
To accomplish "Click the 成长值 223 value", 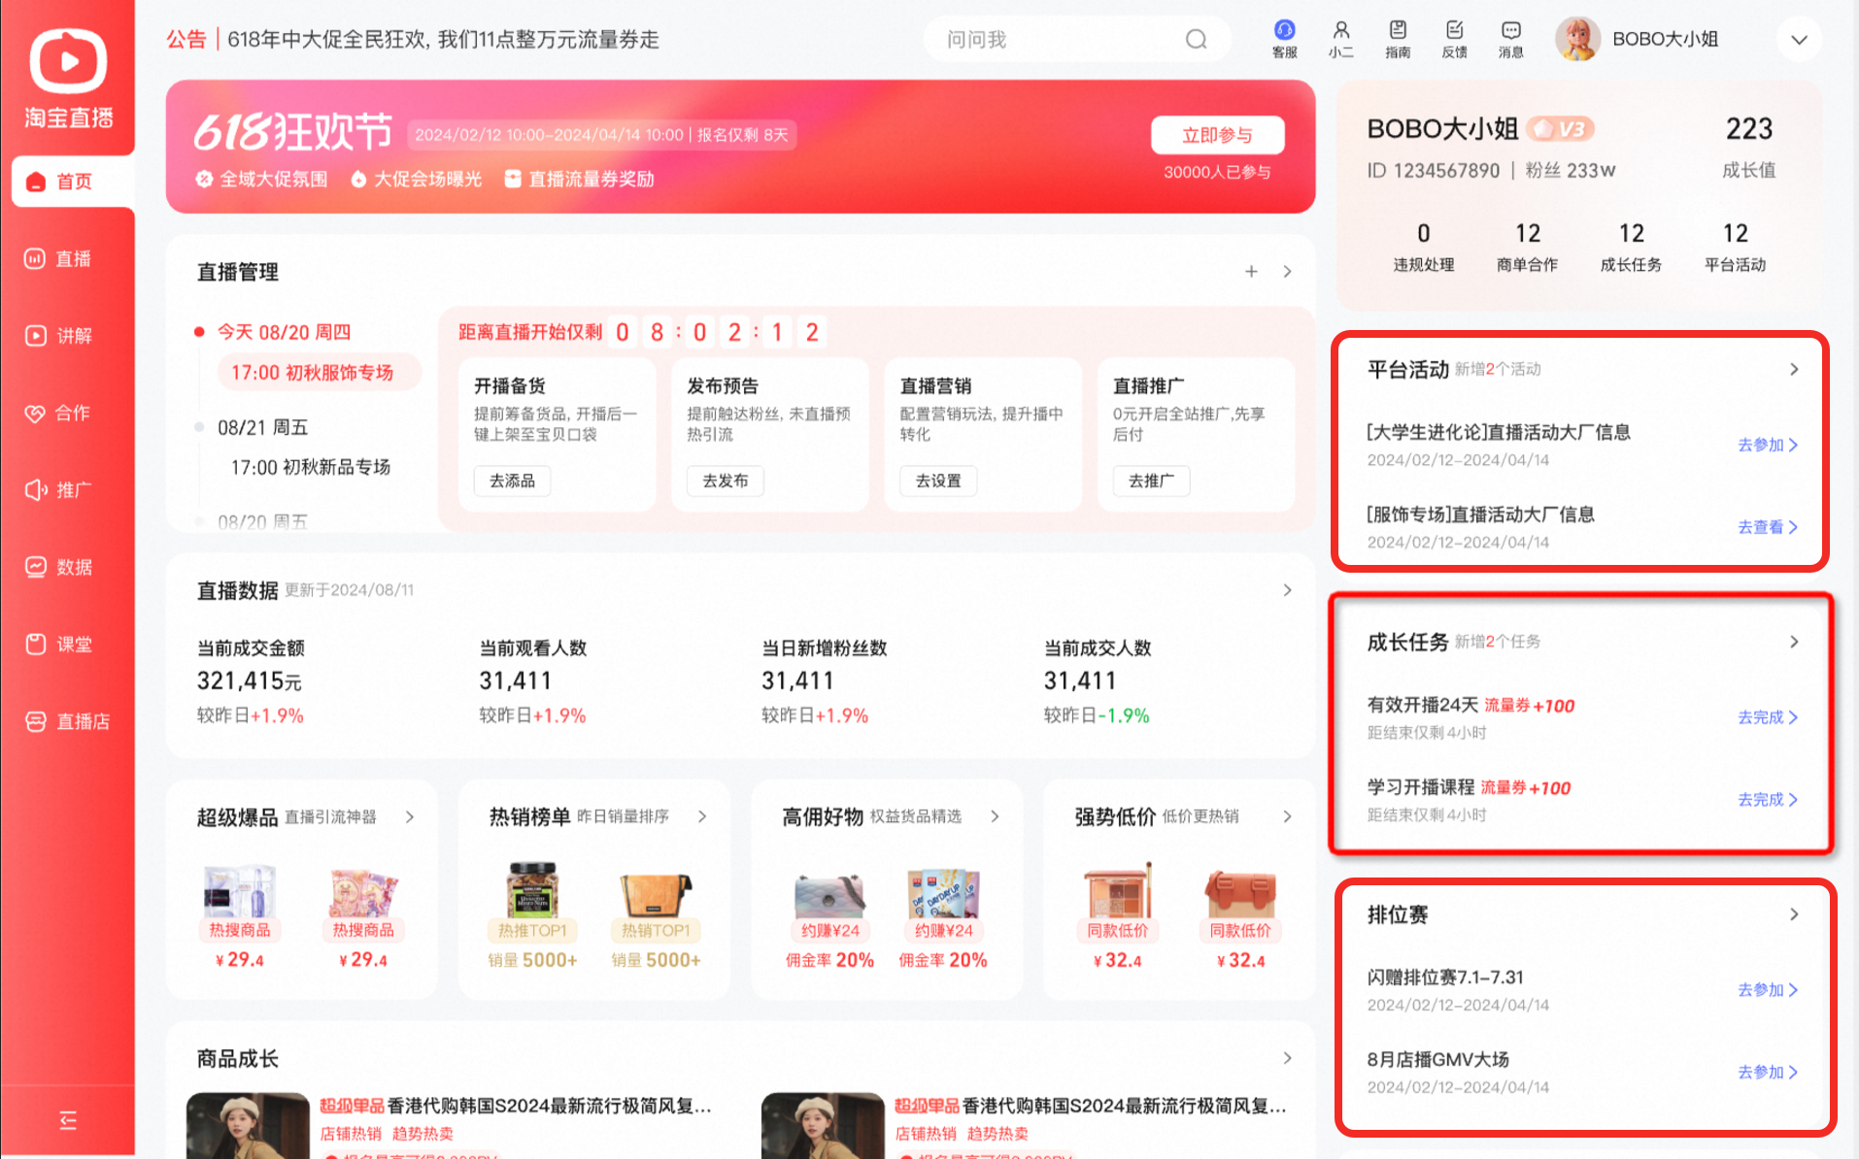I will 1748,128.
